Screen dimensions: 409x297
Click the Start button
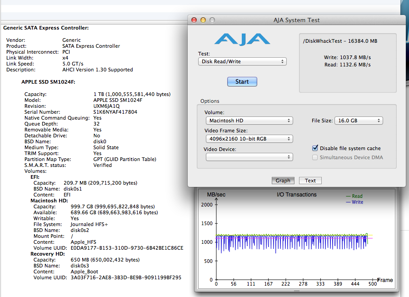click(242, 82)
